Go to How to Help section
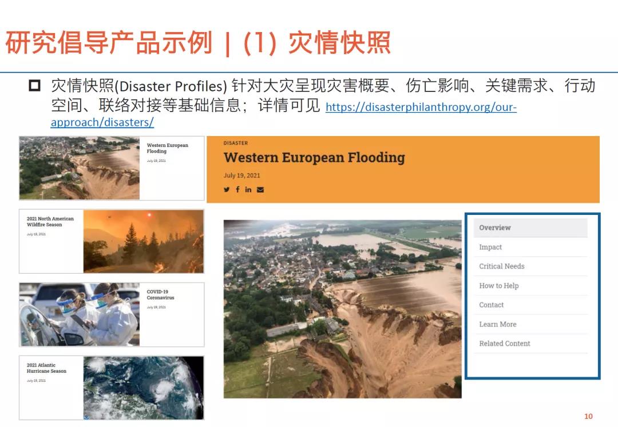Image resolution: width=618 pixels, height=427 pixels. click(x=530, y=286)
